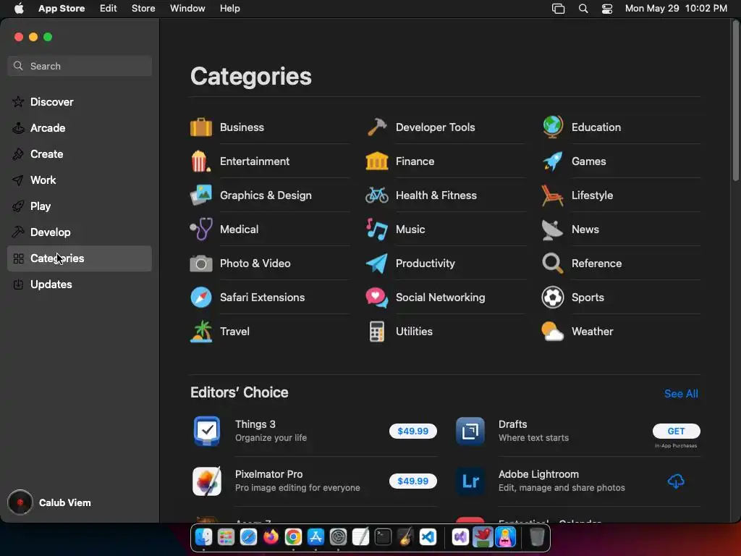This screenshot has width=741, height=556.
Task: Open the Business category briefcase icon
Action: click(x=201, y=127)
